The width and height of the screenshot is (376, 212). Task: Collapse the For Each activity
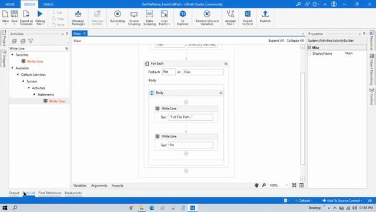pos(226,64)
